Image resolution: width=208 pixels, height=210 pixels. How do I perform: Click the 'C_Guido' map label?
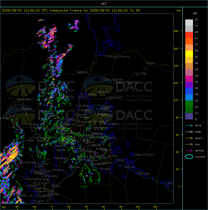point(30,124)
